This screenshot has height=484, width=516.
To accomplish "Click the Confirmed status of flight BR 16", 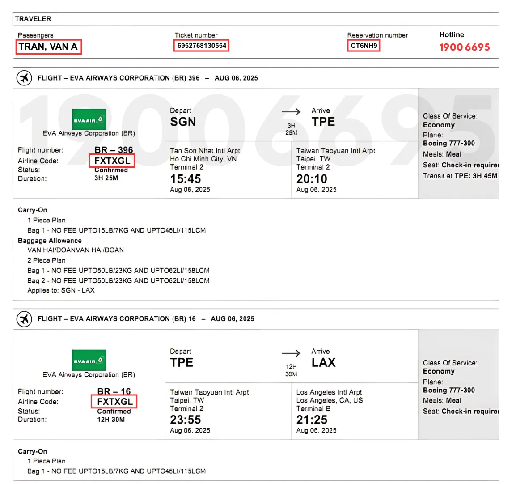I will [114, 412].
